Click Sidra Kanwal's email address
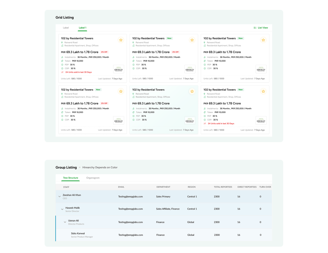Image resolution: width=328 pixels, height=253 pixels. pyautogui.click(x=130, y=235)
